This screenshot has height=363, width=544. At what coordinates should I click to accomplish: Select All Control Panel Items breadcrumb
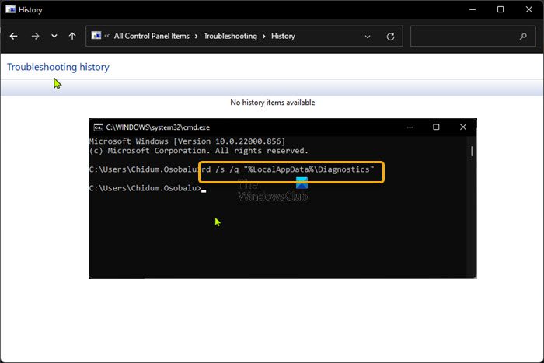(x=152, y=36)
